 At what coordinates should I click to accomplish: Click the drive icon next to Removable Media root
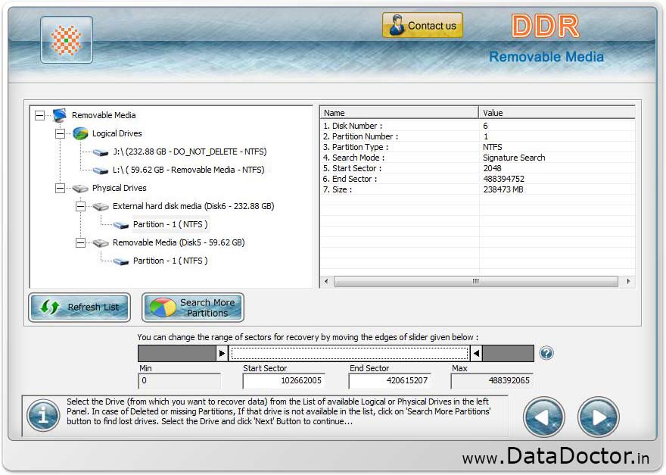click(58, 115)
